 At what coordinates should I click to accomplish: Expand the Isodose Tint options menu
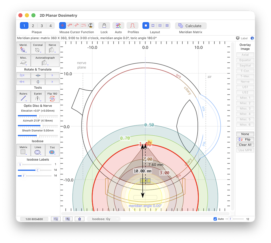point(52,150)
